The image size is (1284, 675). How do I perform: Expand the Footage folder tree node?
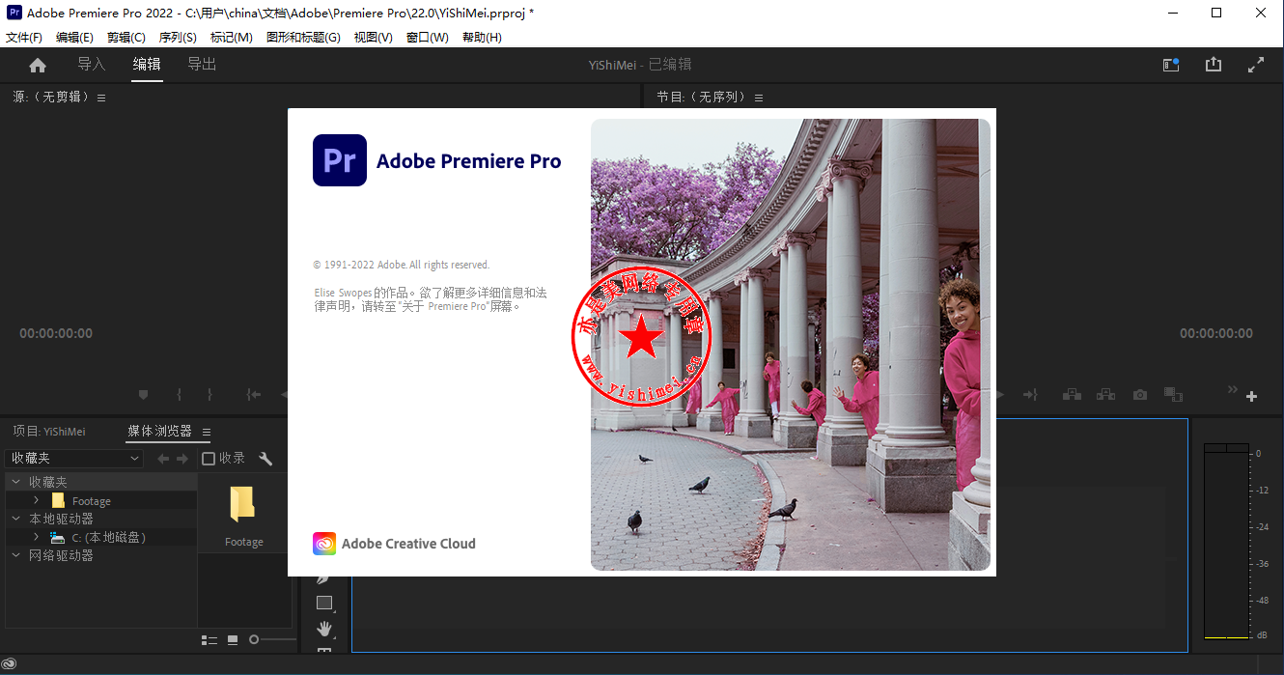37,500
